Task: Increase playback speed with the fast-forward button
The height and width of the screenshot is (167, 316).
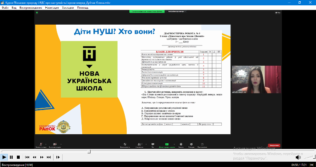Action: pyautogui.click(x=42, y=157)
